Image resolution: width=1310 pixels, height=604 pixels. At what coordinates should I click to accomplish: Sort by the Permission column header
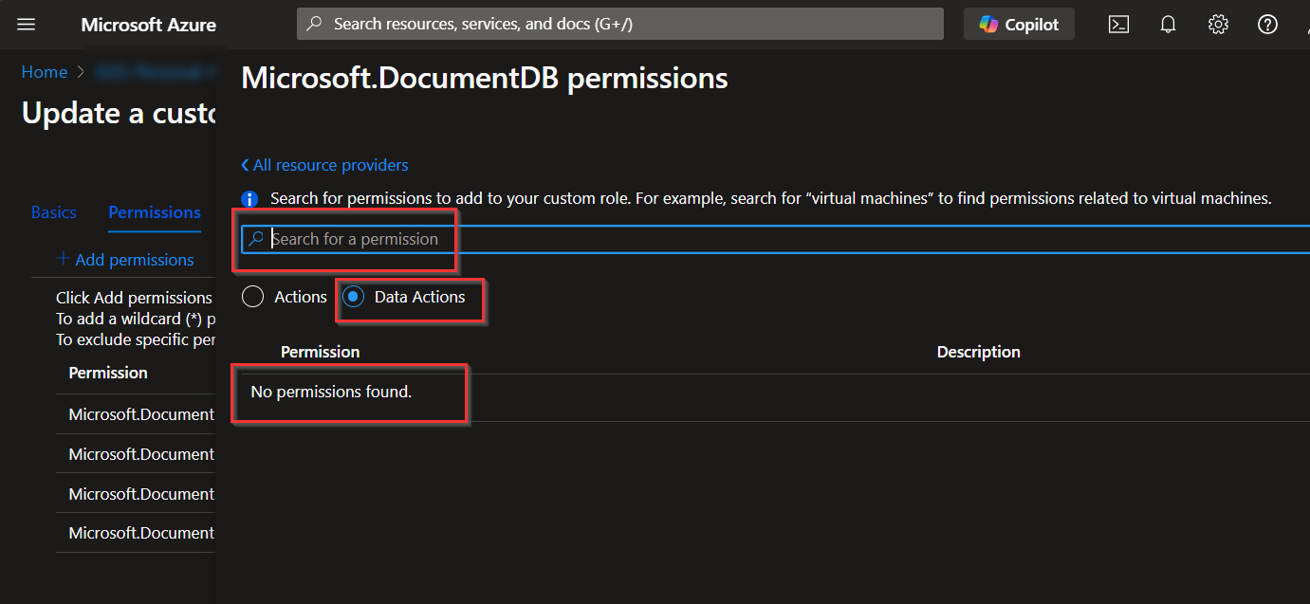(x=320, y=352)
